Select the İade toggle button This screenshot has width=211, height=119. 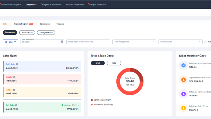coord(114,63)
